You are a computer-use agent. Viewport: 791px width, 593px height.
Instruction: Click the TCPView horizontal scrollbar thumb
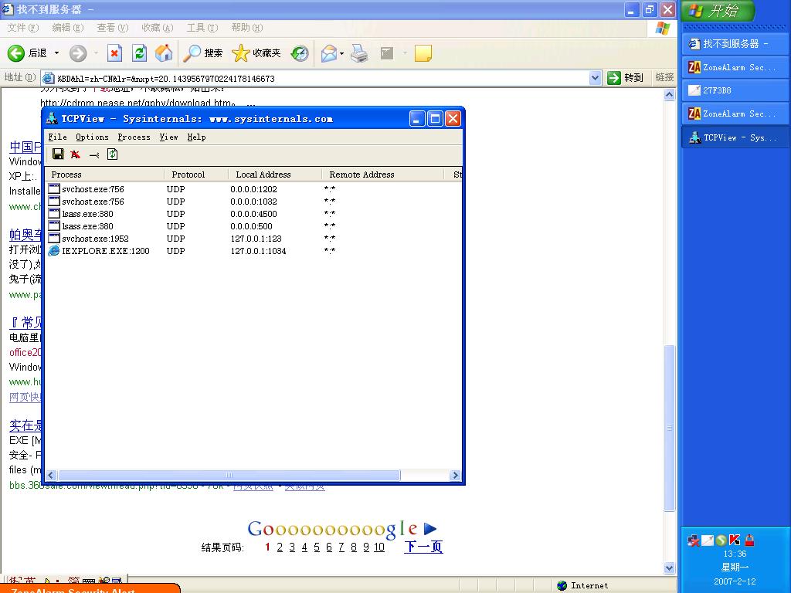pos(229,476)
